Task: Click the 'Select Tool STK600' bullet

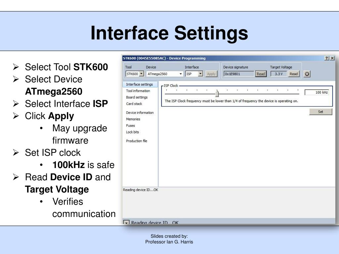Action: [x=66, y=67]
